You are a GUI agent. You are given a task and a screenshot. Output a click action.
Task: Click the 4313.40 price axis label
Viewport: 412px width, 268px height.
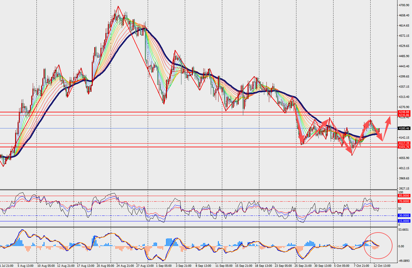[x=404, y=97]
